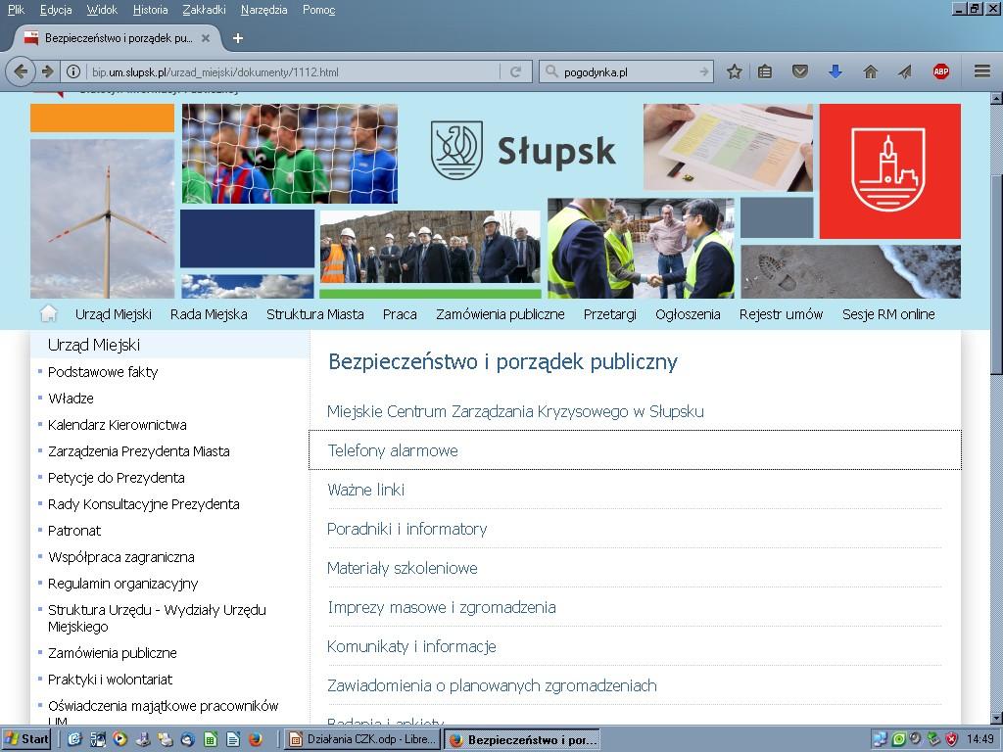The image size is (1003, 752).
Task: Open Adblock Plus ABP icon
Action: click(x=940, y=71)
